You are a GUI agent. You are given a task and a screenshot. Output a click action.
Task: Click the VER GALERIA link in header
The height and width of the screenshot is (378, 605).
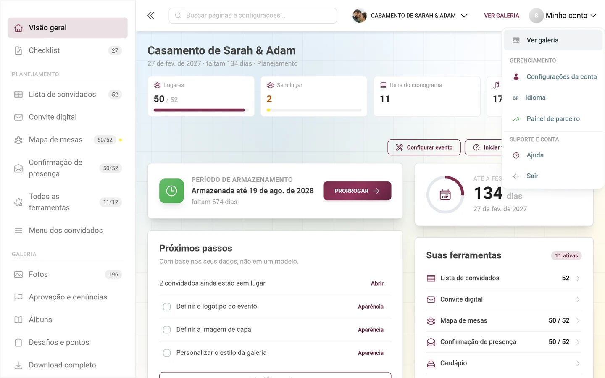(502, 16)
